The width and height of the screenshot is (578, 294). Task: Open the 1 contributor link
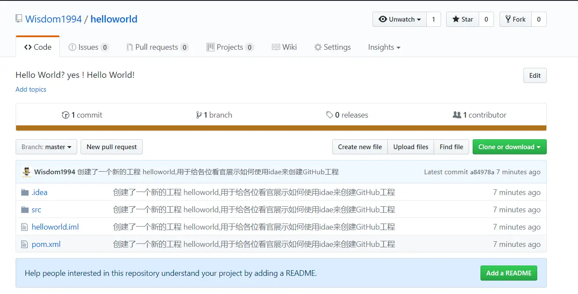pos(480,115)
